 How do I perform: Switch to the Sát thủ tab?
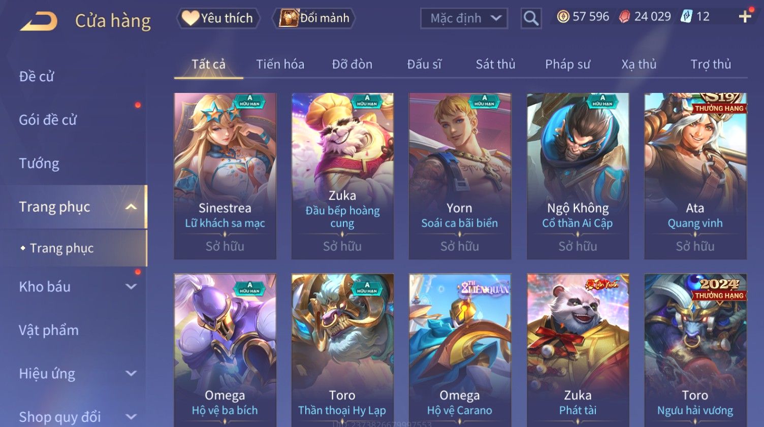495,64
